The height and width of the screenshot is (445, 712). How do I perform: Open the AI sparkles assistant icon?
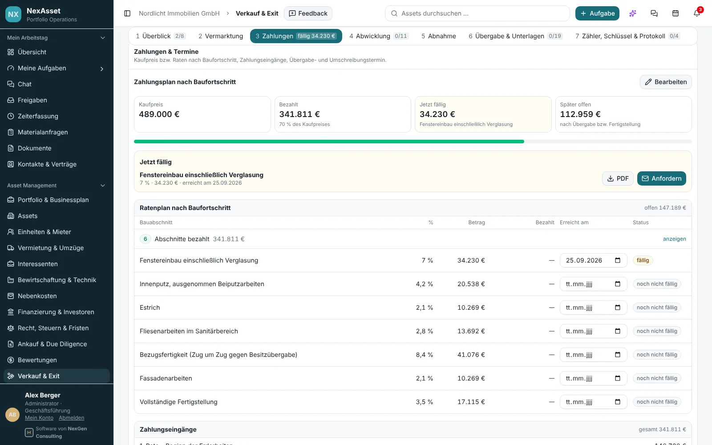point(632,13)
